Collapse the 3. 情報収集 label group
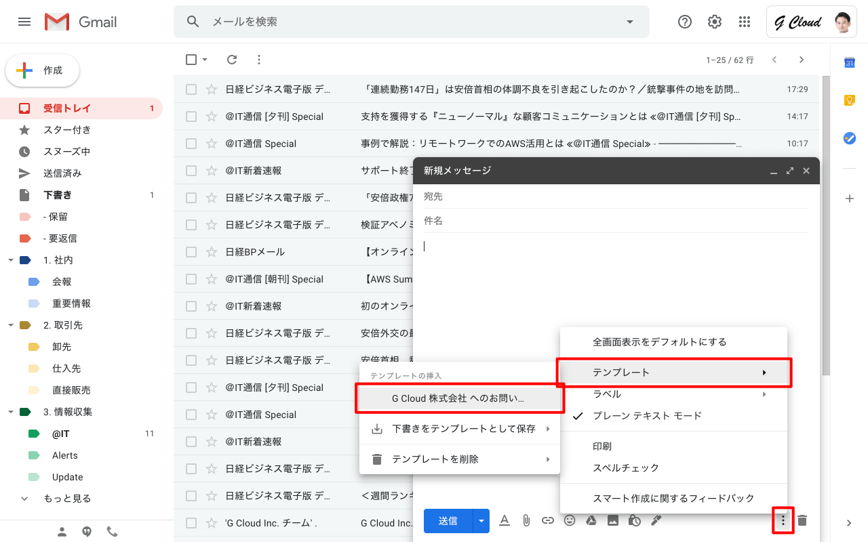The height and width of the screenshot is (542, 868). click(10, 412)
